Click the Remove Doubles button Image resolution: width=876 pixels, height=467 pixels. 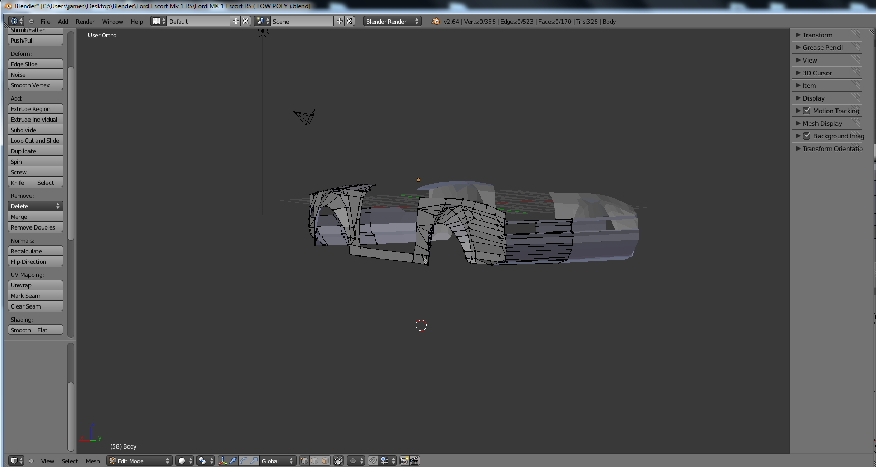35,227
